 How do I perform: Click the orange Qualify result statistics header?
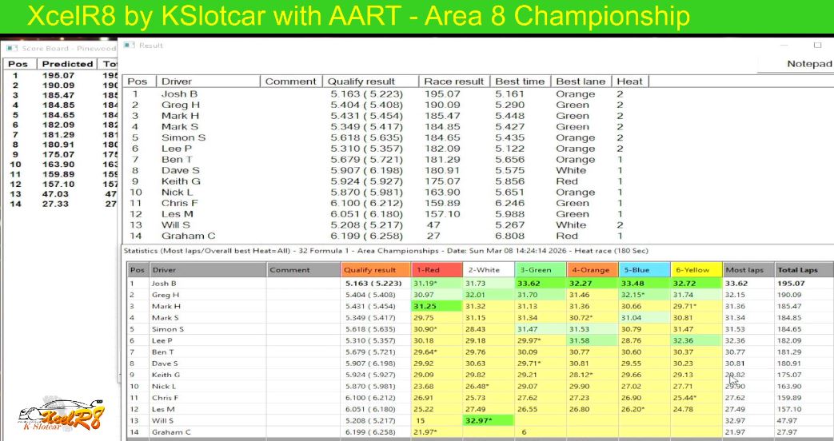(374, 270)
